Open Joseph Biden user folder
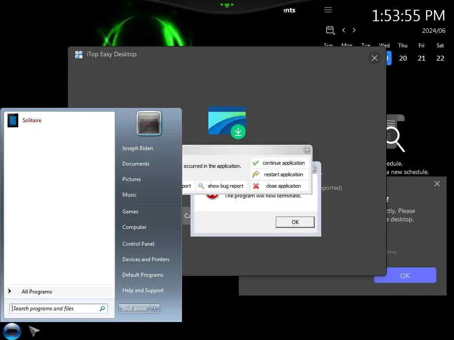The width and height of the screenshot is (454, 340). point(137,148)
